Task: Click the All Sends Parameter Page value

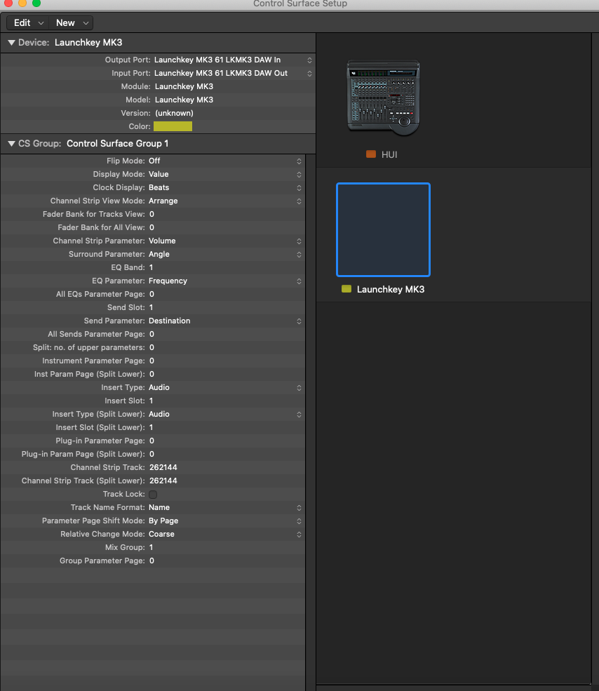Action: point(152,334)
